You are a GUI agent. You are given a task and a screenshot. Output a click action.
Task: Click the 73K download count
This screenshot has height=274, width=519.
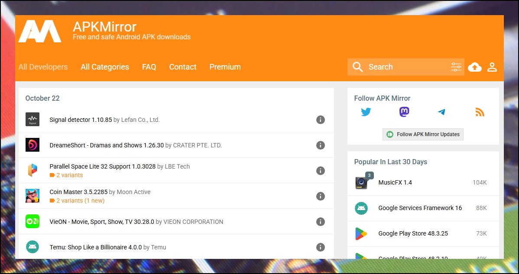(x=481, y=233)
